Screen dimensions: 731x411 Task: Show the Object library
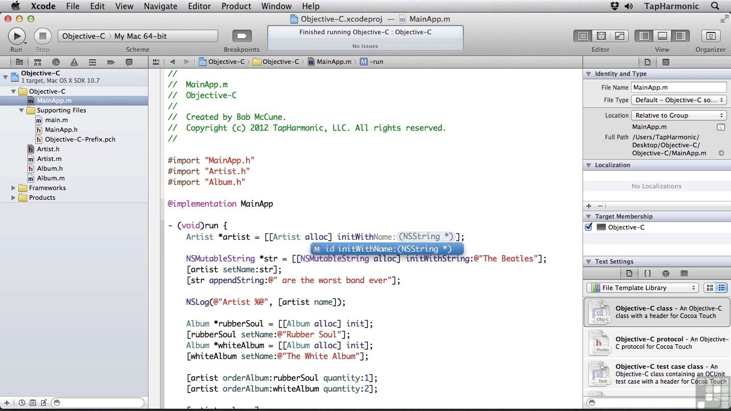click(x=666, y=273)
